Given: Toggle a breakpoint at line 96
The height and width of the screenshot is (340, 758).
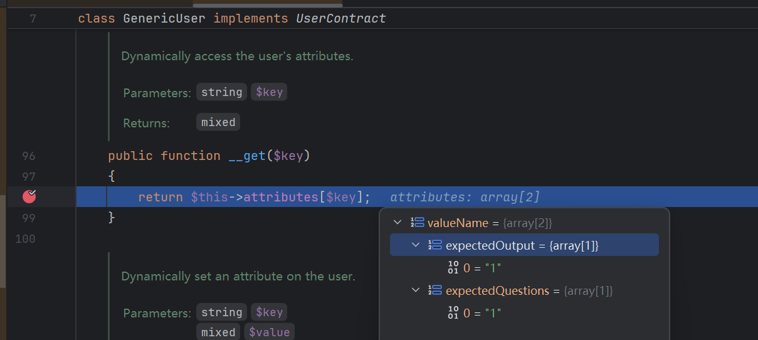Looking at the screenshot, I should 29,156.
